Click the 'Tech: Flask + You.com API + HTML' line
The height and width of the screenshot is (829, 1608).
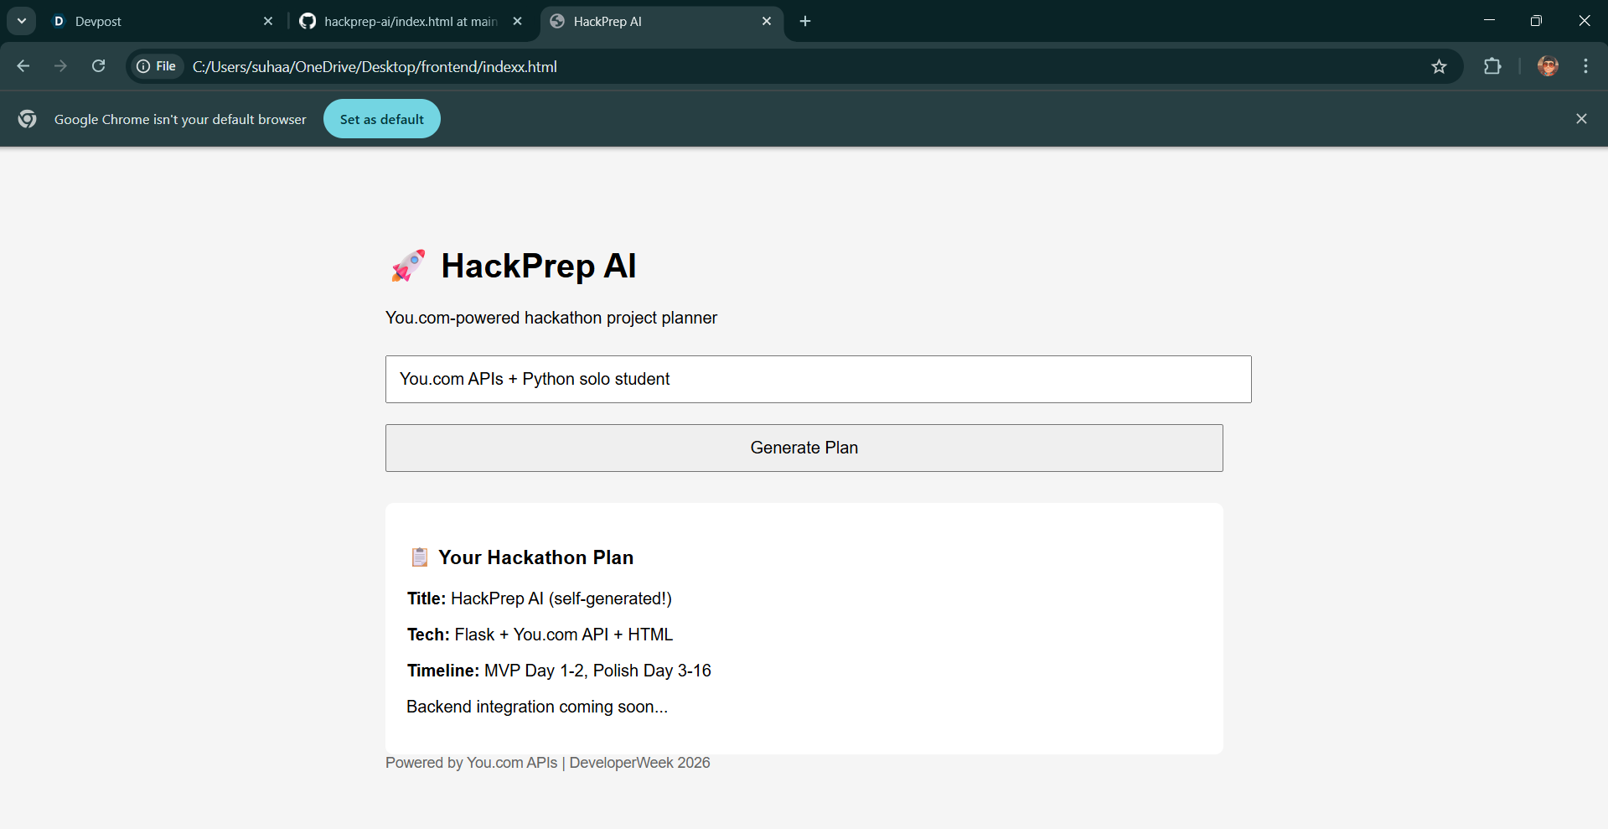[540, 635]
